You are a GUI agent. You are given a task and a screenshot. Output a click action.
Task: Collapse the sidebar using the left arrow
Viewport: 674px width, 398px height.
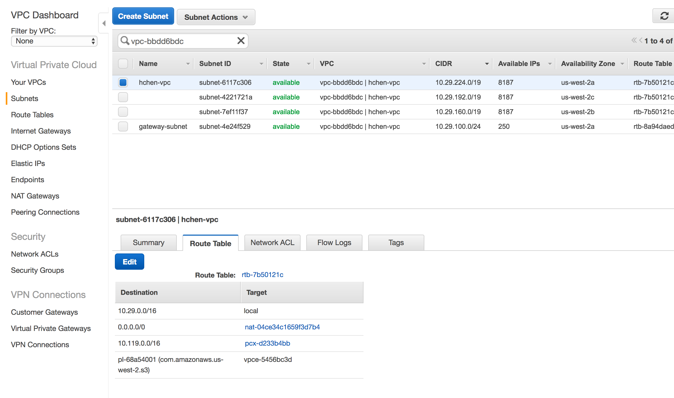(x=104, y=23)
